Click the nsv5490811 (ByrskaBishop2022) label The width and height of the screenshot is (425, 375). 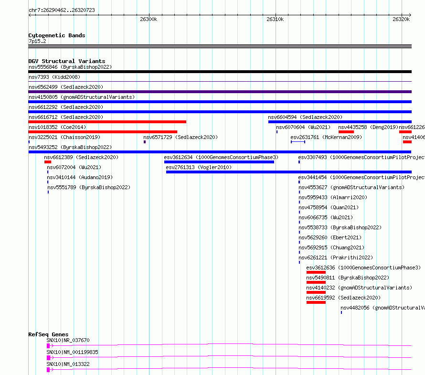coord(348,278)
